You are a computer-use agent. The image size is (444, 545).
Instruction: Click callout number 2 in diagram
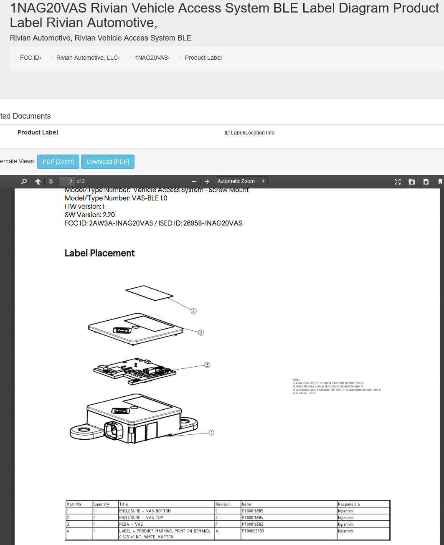(201, 332)
